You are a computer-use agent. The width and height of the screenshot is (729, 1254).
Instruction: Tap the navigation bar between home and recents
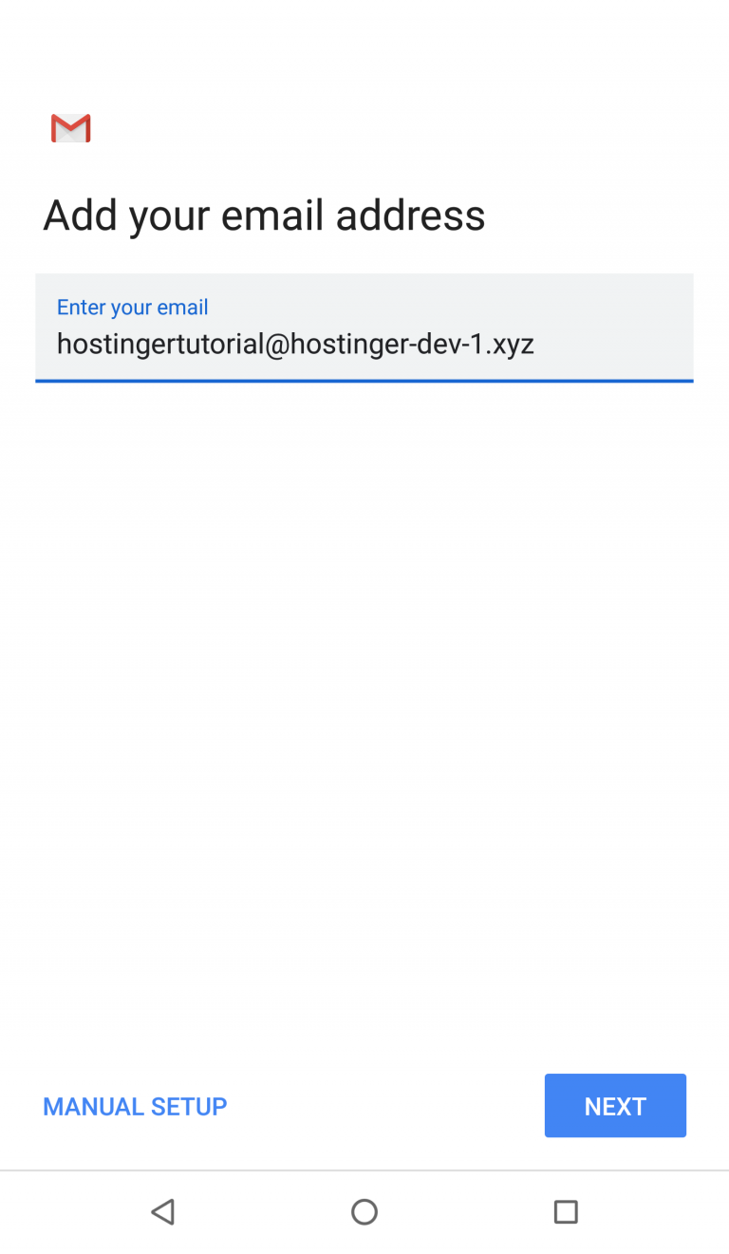pos(465,1211)
